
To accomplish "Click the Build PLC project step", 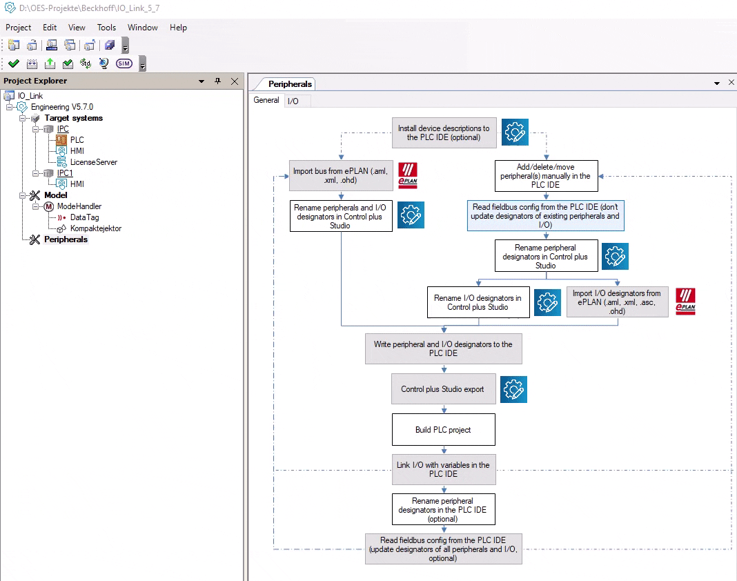I will pos(443,430).
